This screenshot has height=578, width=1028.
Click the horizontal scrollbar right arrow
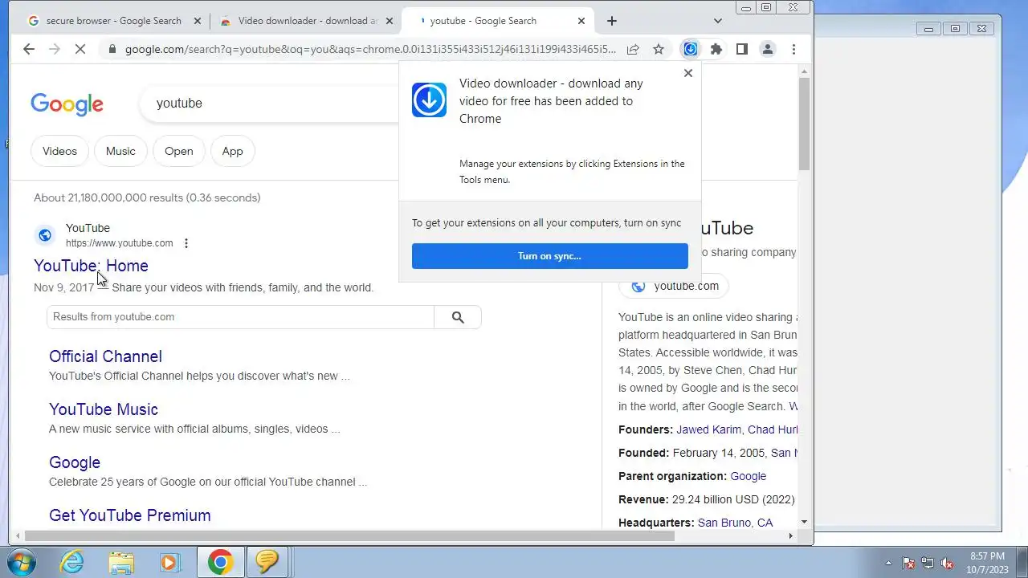click(x=790, y=535)
